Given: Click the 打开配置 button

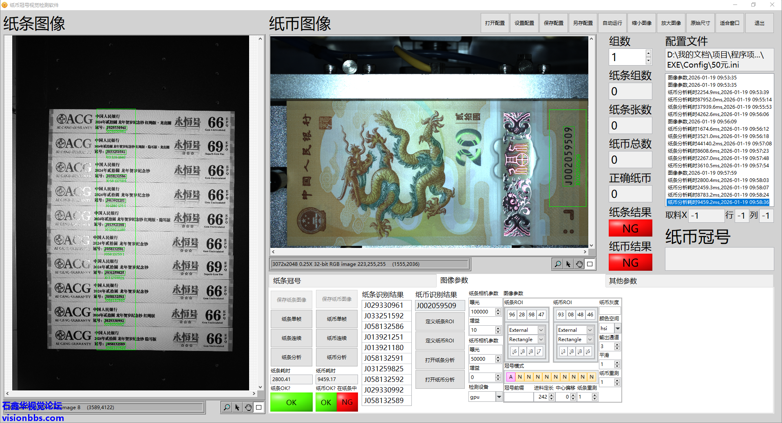Looking at the screenshot, I should [x=495, y=23].
